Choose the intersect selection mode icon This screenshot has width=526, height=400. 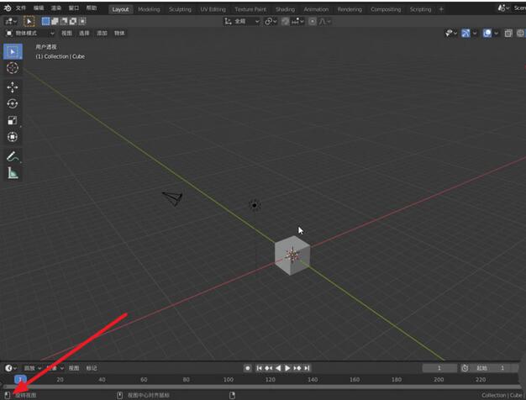pyautogui.click(x=82, y=22)
